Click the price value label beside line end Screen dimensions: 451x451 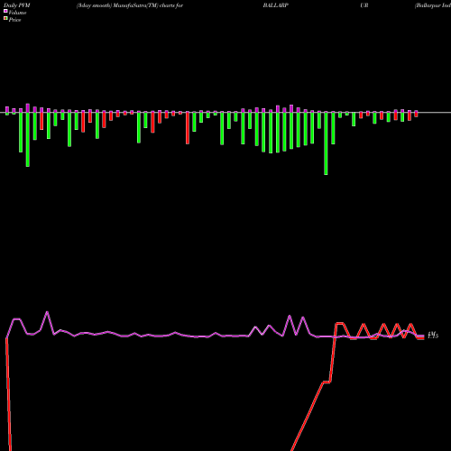[x=433, y=335]
